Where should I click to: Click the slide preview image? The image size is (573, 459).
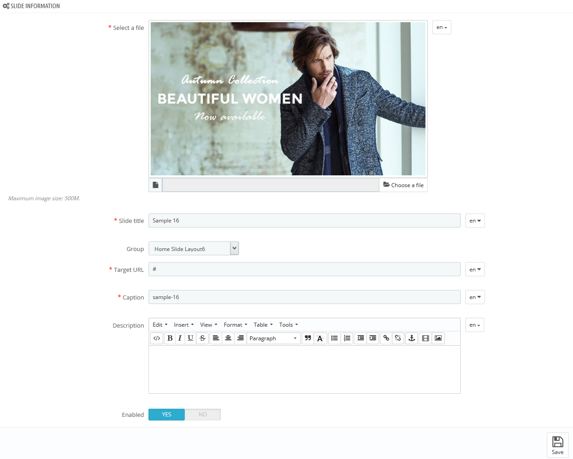pos(288,99)
